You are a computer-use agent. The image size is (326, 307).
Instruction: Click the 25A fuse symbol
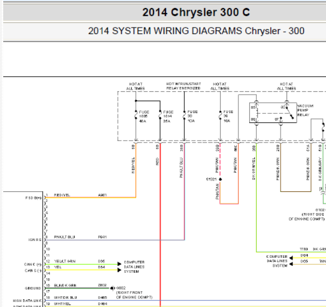click(161, 115)
